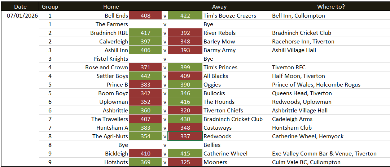Viewport: 390px width, 167px height.
Task: Select the "Where to?" column header
Action: (x=331, y=7)
